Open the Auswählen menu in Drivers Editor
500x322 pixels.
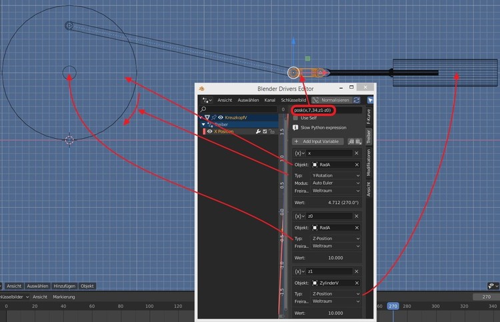[x=248, y=100]
